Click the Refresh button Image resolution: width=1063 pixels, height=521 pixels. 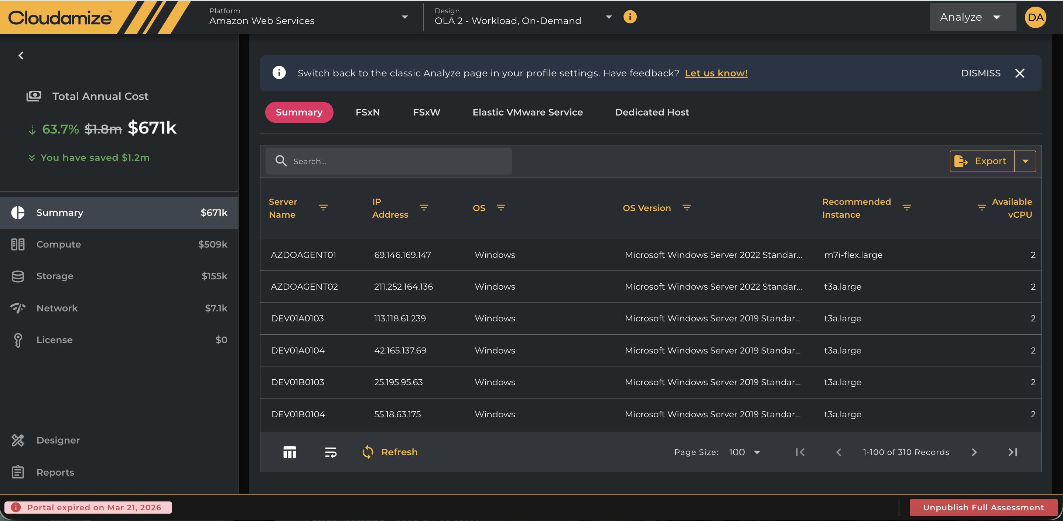tap(390, 452)
